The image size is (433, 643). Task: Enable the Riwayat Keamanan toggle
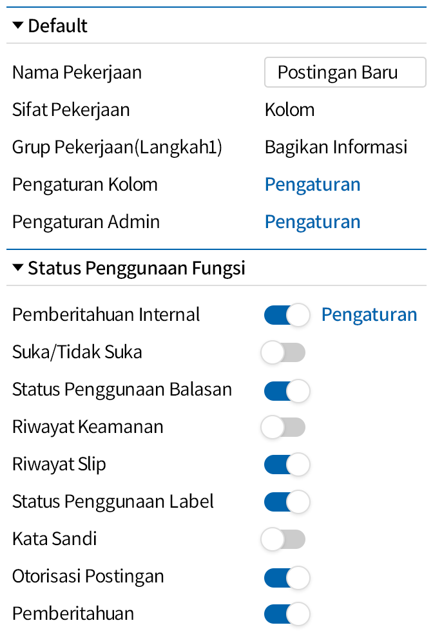284,427
